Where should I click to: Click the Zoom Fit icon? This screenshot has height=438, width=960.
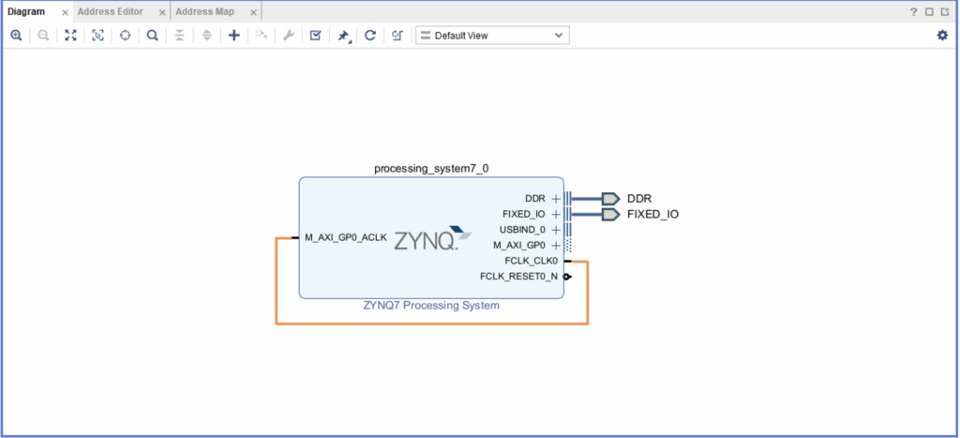coord(70,36)
